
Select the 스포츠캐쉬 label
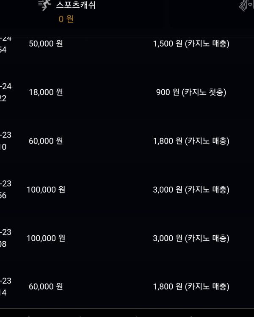[76, 5]
